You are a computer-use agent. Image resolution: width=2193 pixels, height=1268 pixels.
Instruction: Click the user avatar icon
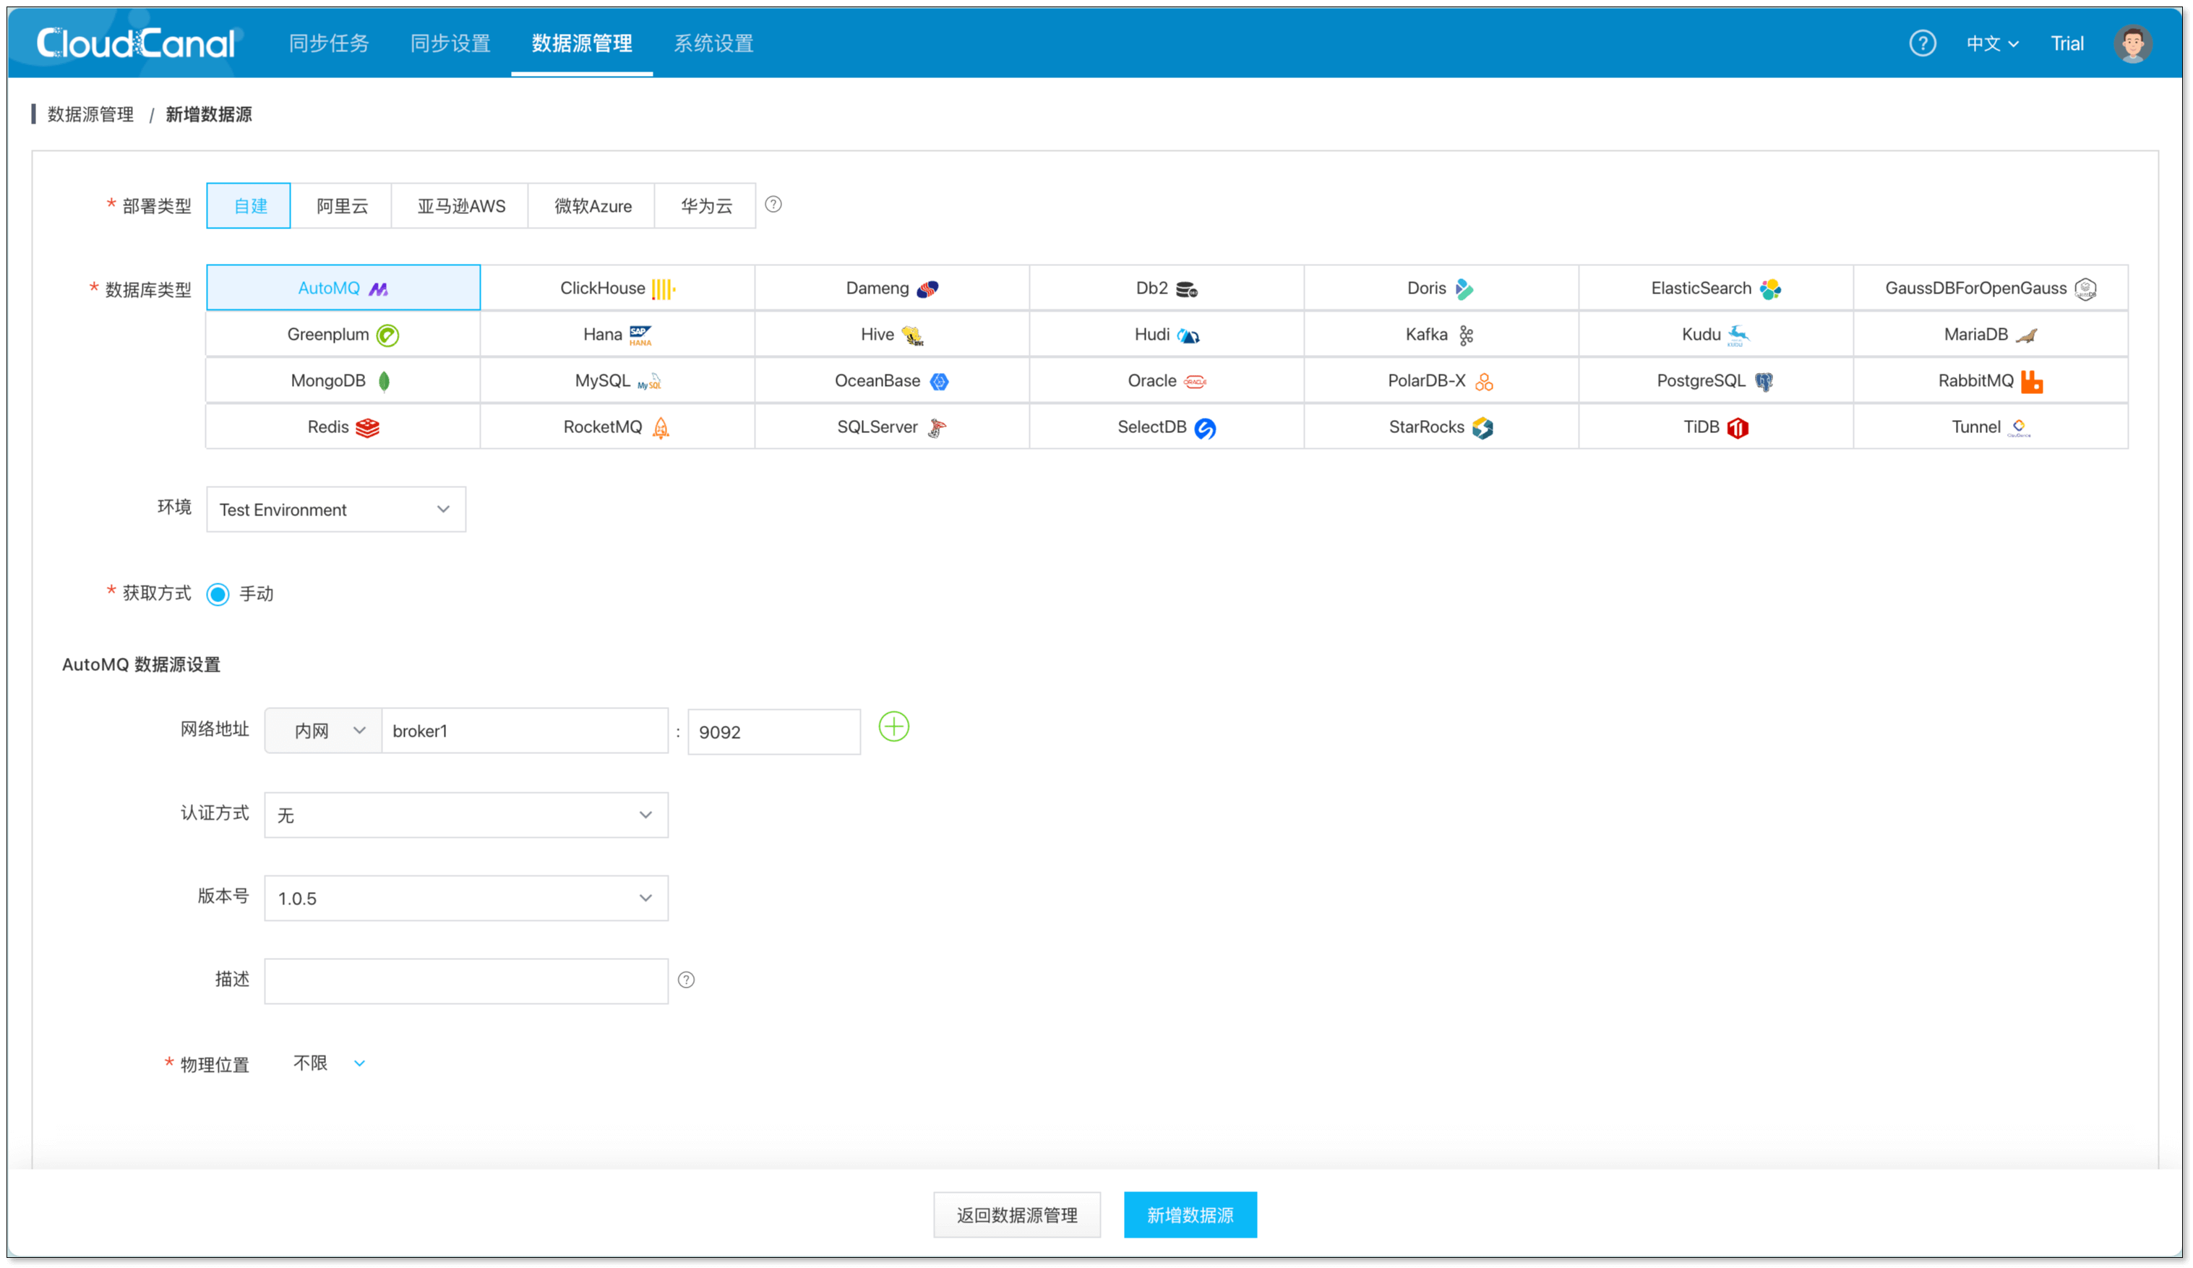tap(2132, 43)
